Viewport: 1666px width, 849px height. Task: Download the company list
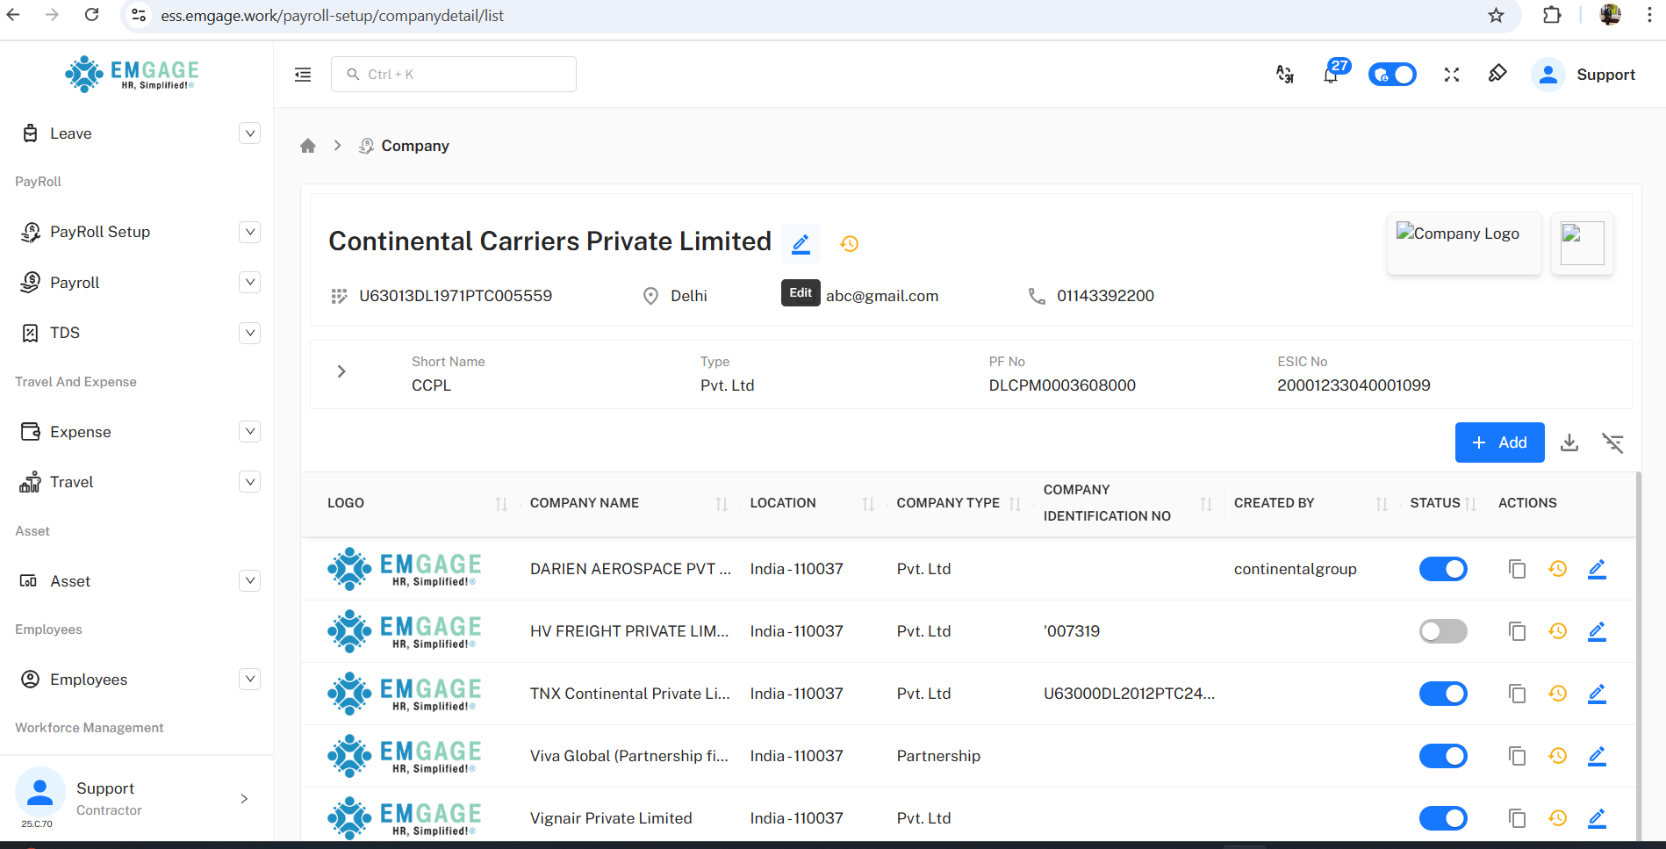1569,442
